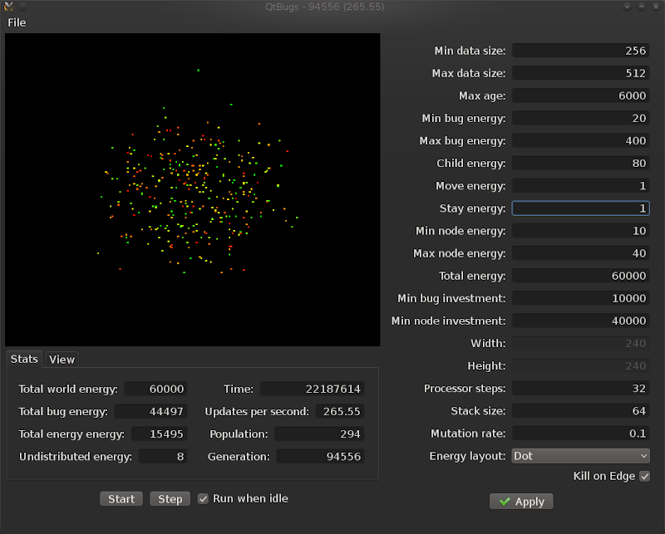
Task: Click the Total energy input field
Action: [x=580, y=276]
